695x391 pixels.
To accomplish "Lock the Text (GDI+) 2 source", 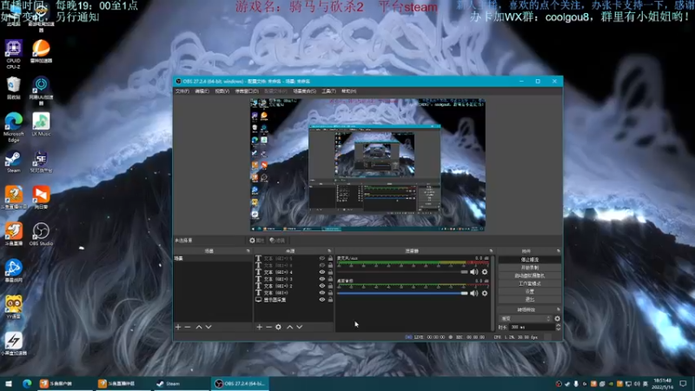I will pos(330,286).
